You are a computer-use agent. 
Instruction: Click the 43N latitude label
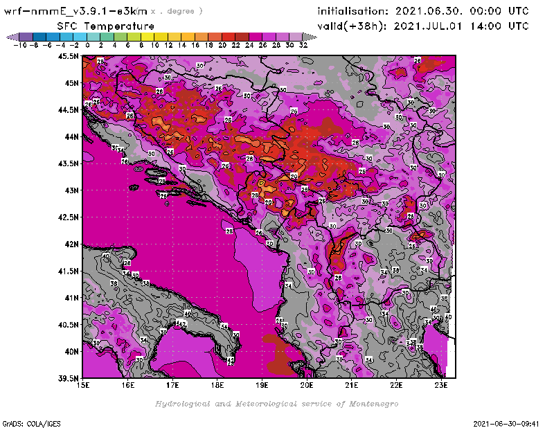coord(72,190)
